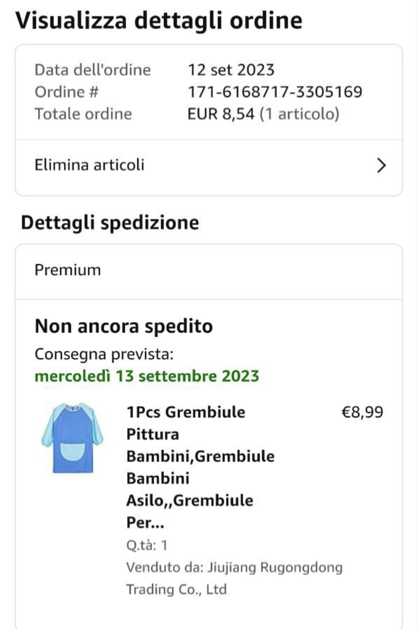Tap the Ordine # label
The image size is (418, 629).
[x=66, y=92]
